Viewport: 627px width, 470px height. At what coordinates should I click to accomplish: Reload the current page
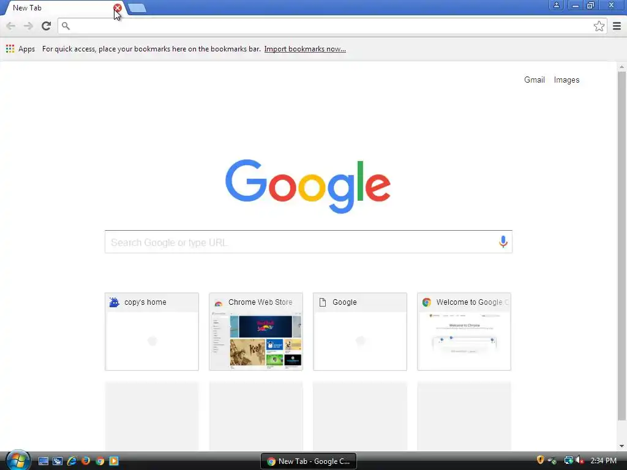click(x=47, y=26)
